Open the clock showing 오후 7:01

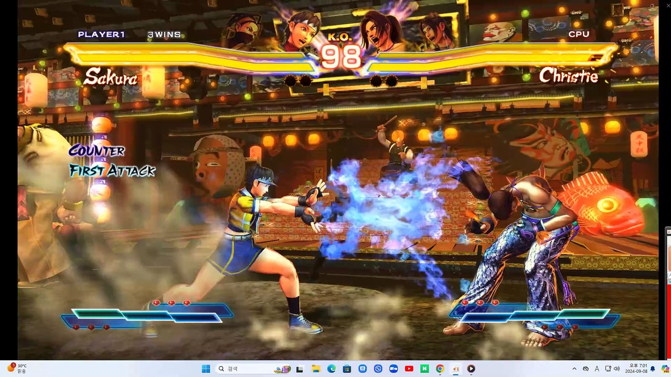(636, 369)
